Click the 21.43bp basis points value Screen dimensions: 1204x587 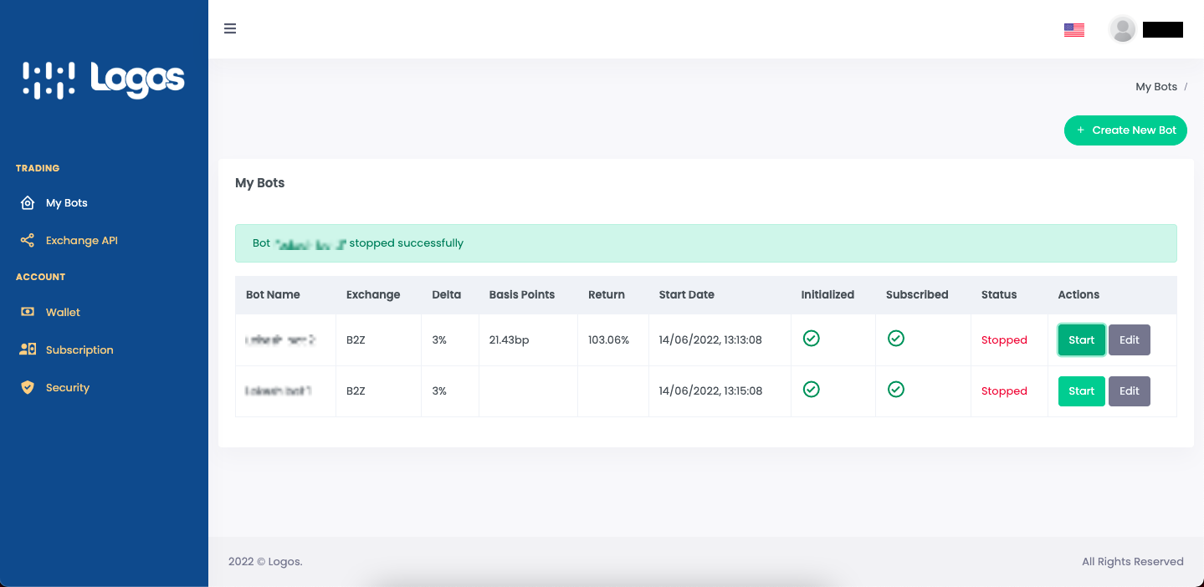coord(510,340)
